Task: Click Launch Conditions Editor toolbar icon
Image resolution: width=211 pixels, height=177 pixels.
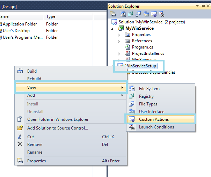Action: (162, 14)
